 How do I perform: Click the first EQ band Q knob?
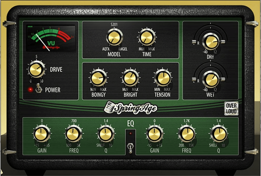[106, 133]
